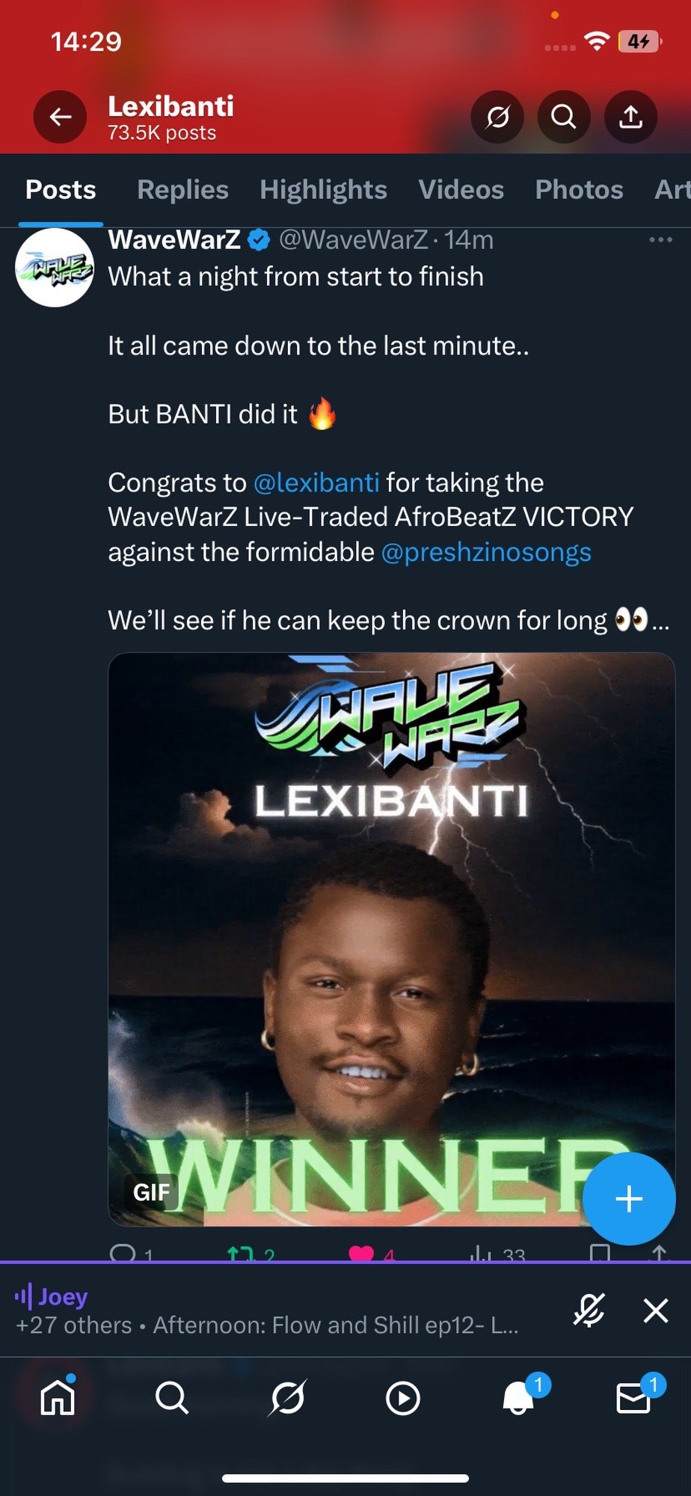Viewport: 691px width, 1496px height.
Task: Open the three-dot post options menu
Action: click(x=660, y=239)
